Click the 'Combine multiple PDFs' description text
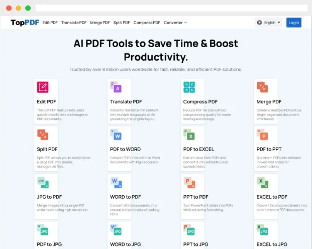 [x=279, y=114]
